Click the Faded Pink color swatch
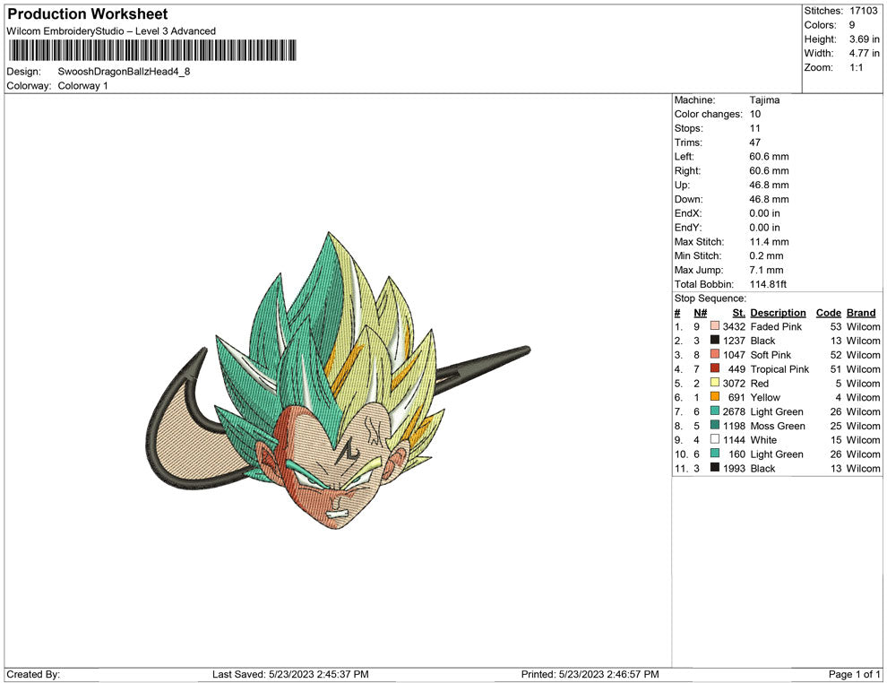 [715, 326]
